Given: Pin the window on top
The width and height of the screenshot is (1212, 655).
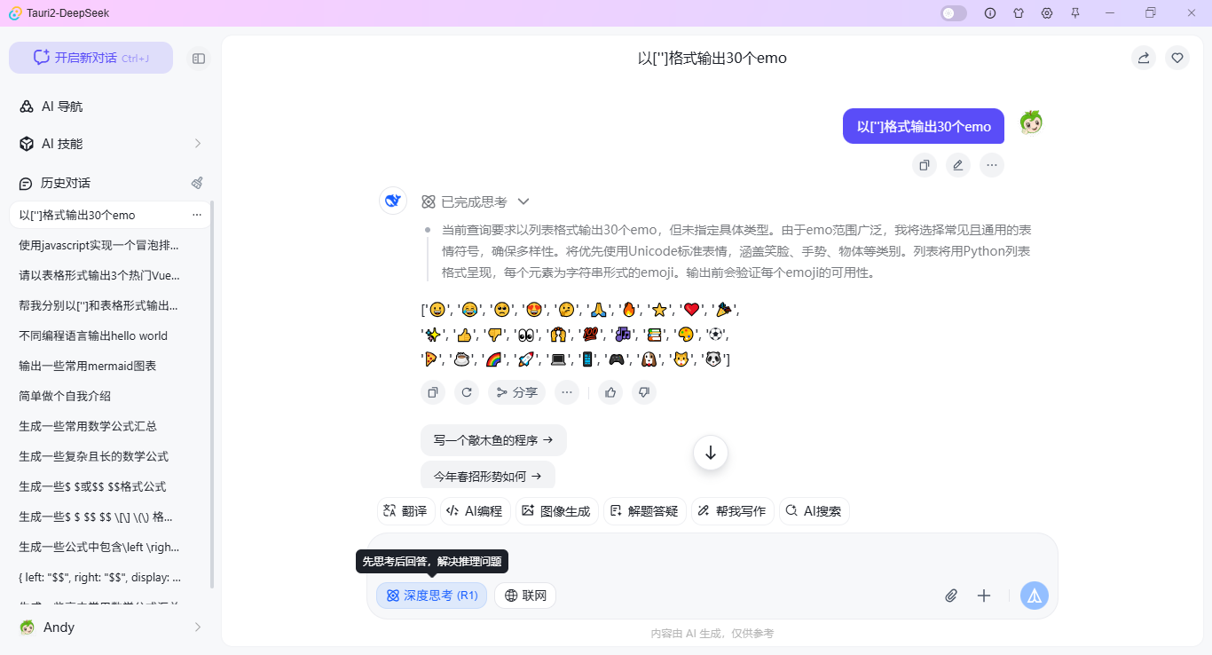Looking at the screenshot, I should [1075, 13].
